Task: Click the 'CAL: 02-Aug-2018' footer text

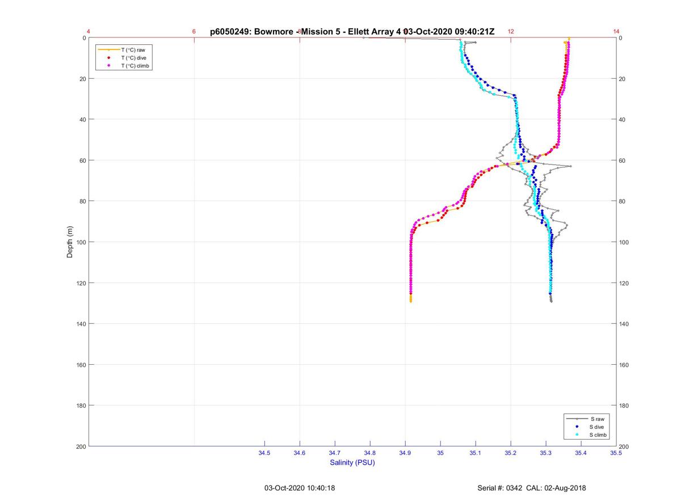Action: (x=557, y=488)
